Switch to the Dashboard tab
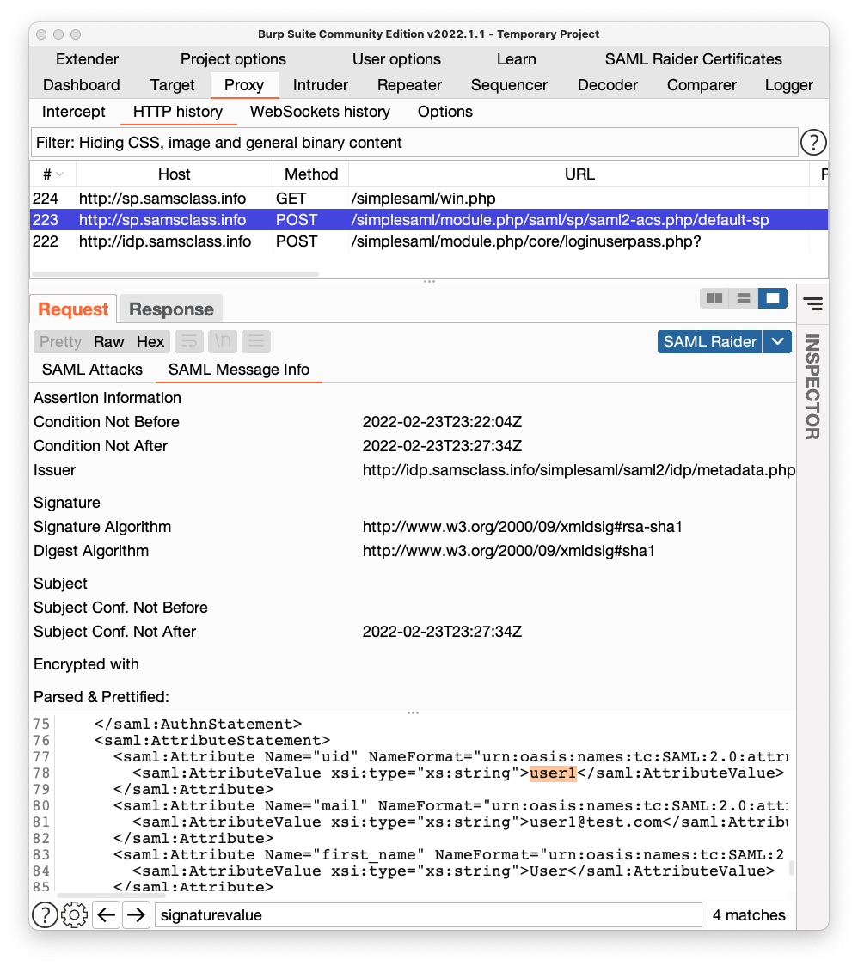The image size is (858, 966). coord(82,85)
